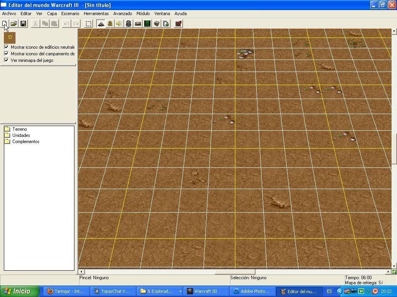Expand the Complementos folder
This screenshot has width=397, height=297.
point(22,142)
